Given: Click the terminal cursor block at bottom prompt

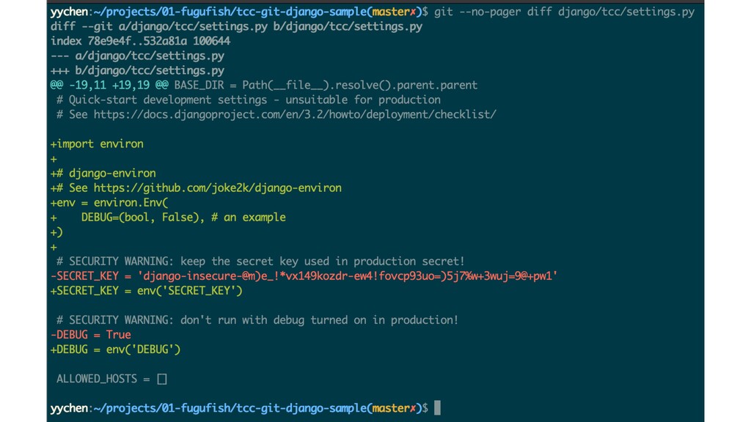Looking at the screenshot, I should coord(437,408).
